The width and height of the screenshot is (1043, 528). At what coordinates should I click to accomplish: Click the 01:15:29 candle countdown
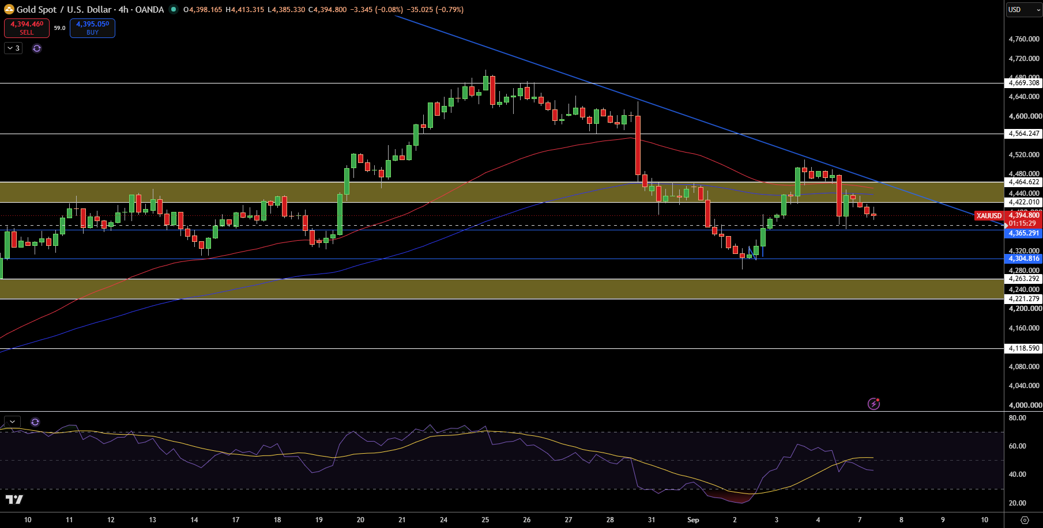(1022, 223)
